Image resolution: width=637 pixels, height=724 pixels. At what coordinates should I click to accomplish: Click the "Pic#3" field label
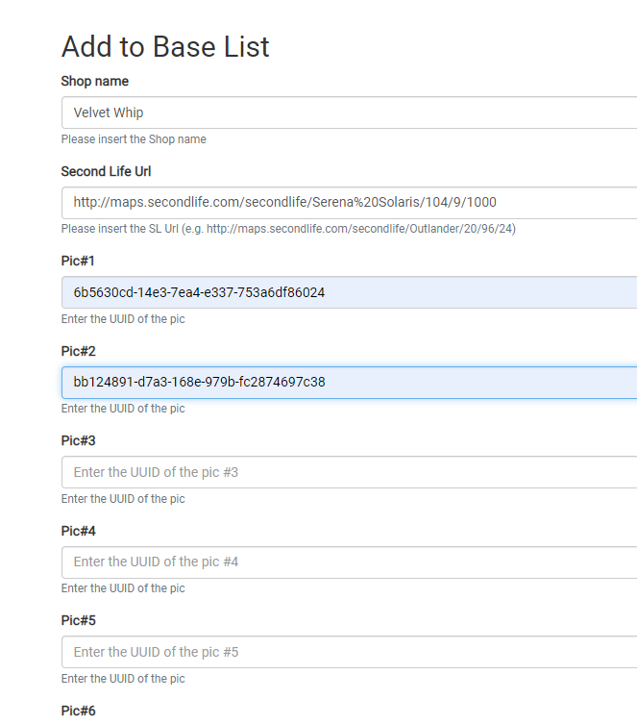(x=78, y=440)
